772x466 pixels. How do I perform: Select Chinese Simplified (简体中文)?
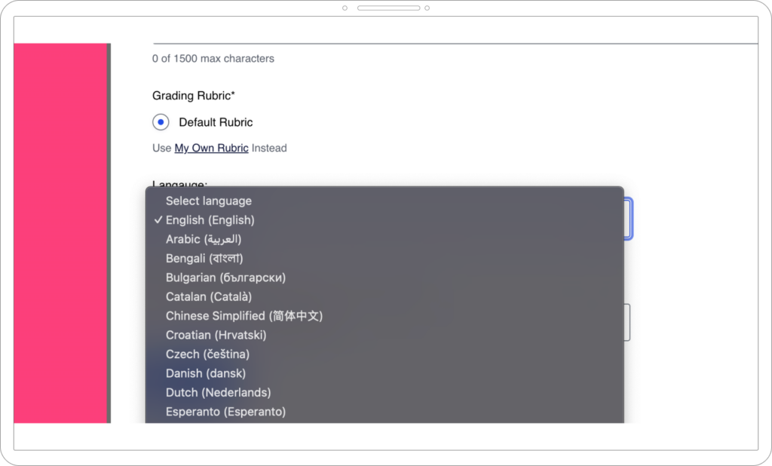pyautogui.click(x=244, y=316)
